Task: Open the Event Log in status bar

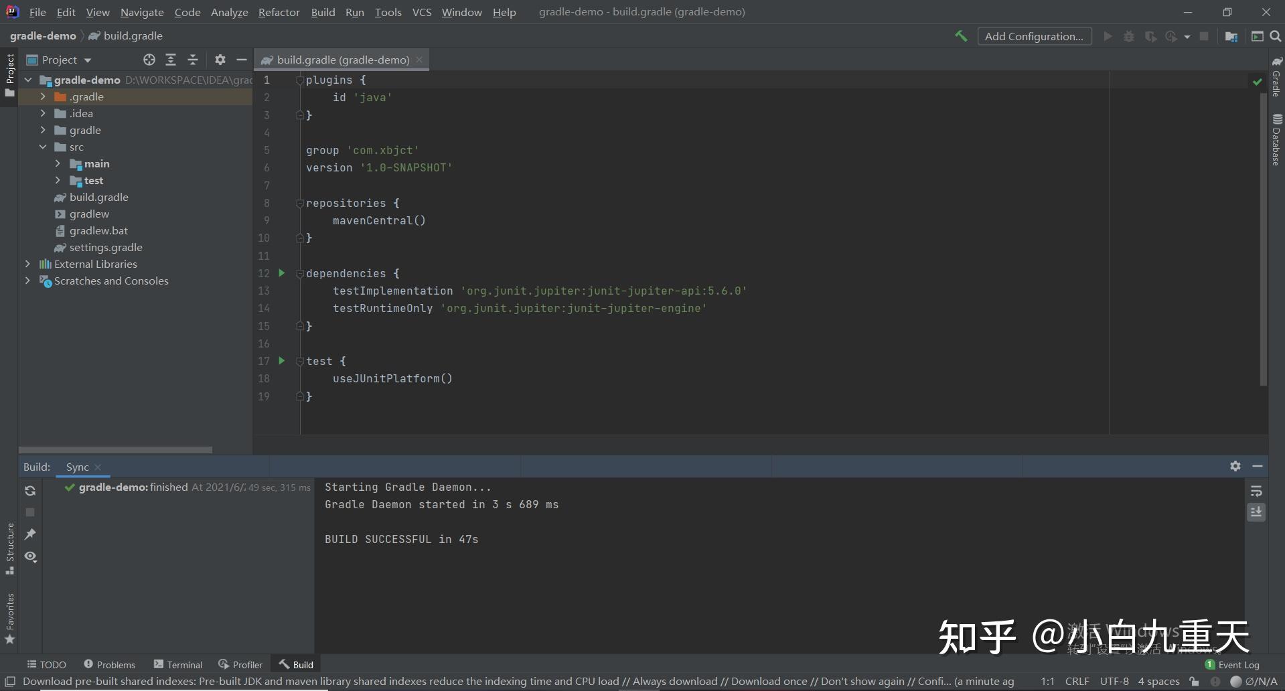Action: (x=1238, y=664)
